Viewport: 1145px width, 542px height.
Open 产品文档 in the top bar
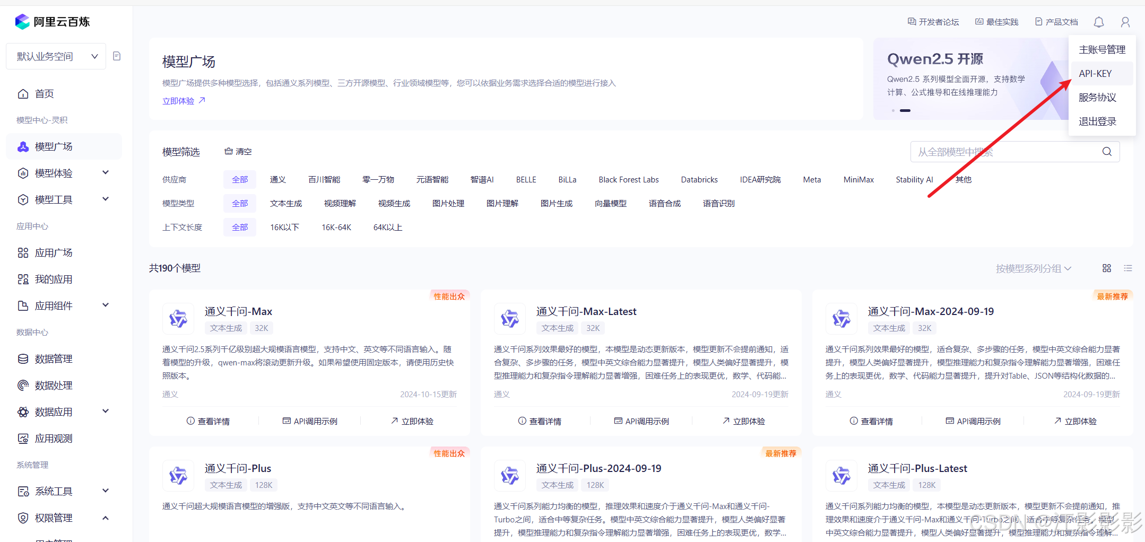coord(1056,22)
